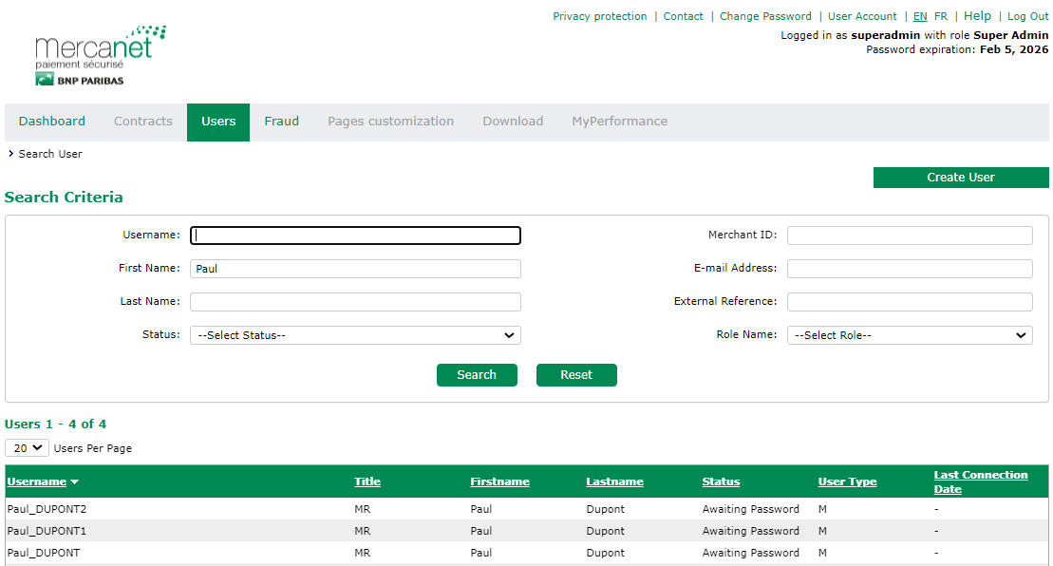The height and width of the screenshot is (566, 1053).
Task: Select the Users tab
Action: (x=218, y=122)
